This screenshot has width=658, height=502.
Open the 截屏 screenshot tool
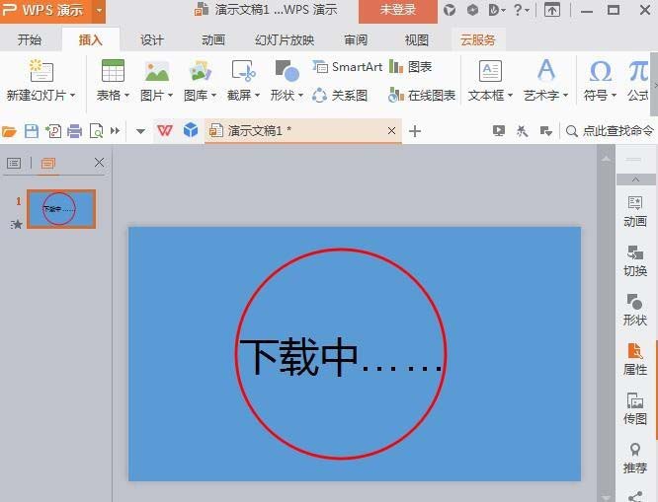243,71
